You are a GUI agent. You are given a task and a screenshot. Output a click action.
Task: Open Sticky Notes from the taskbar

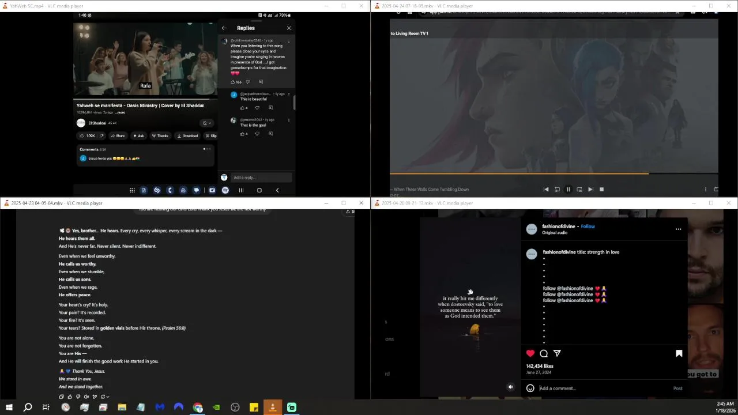pos(254,408)
